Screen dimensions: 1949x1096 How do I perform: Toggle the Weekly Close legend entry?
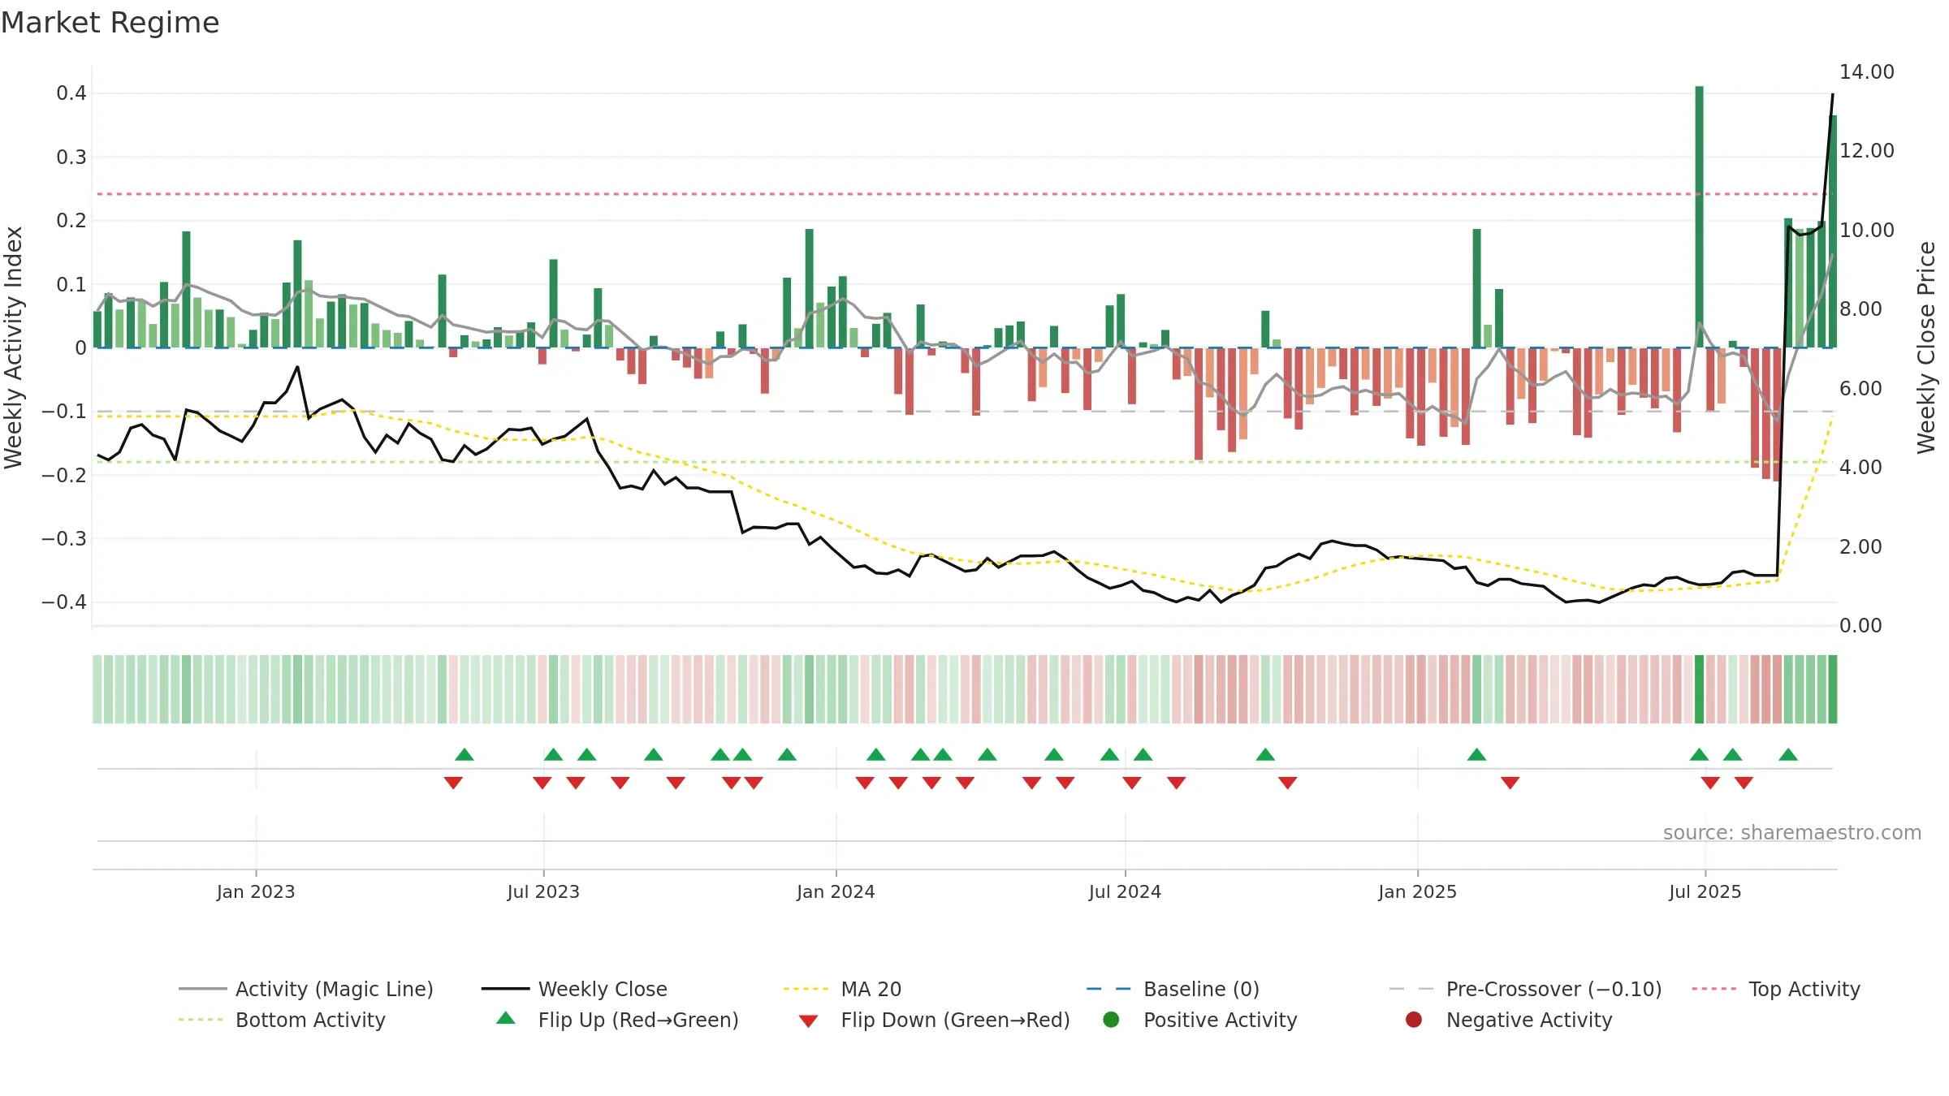click(x=574, y=989)
